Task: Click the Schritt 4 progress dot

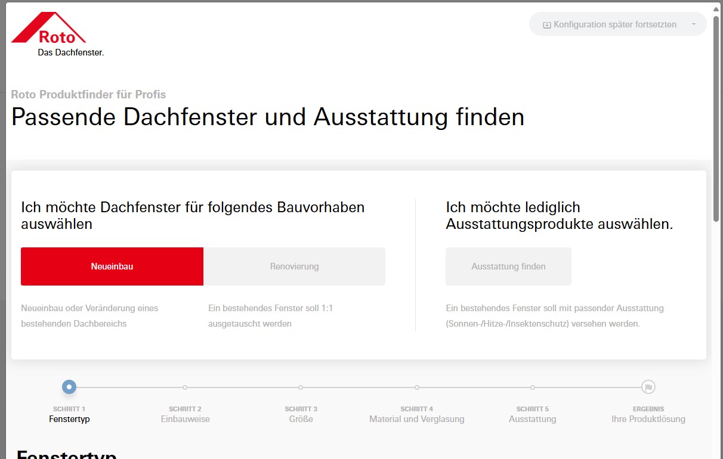Action: click(417, 387)
